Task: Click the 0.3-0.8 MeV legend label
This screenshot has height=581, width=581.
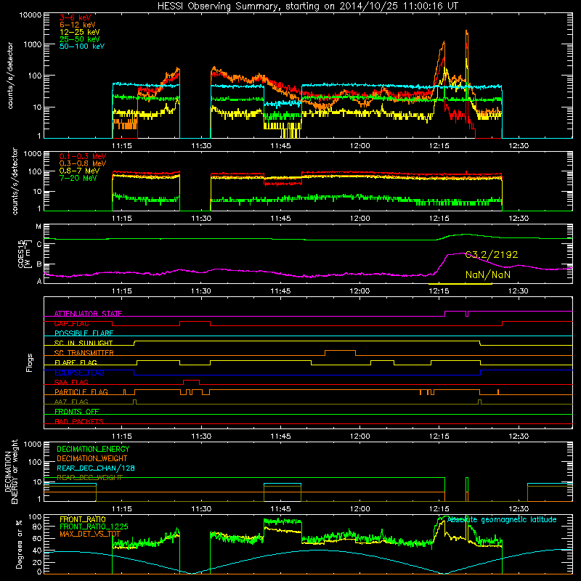Action: point(83,163)
